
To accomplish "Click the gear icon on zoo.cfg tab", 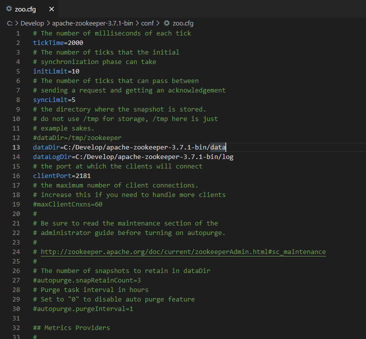I will (9, 9).
